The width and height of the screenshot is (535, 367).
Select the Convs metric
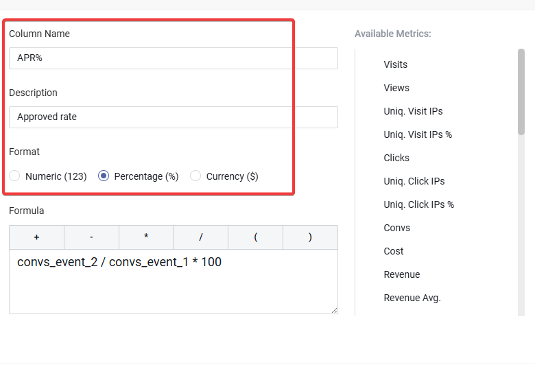[397, 228]
